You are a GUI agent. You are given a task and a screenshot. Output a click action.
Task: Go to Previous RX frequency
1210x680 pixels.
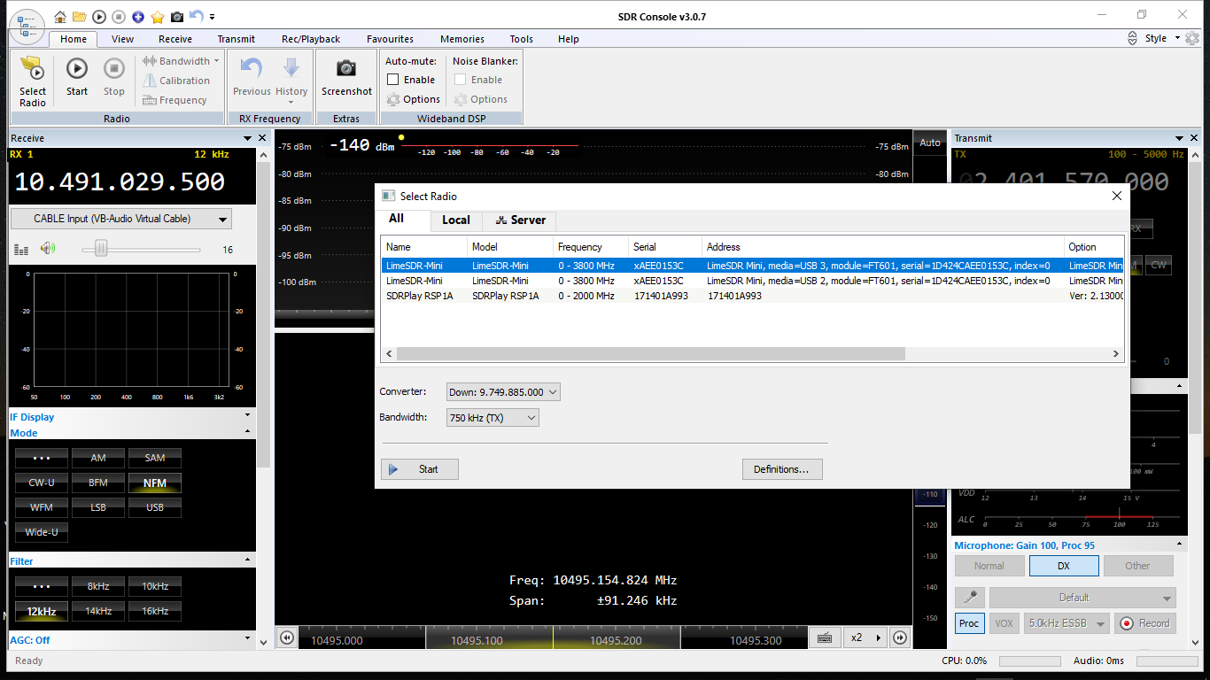click(x=252, y=77)
